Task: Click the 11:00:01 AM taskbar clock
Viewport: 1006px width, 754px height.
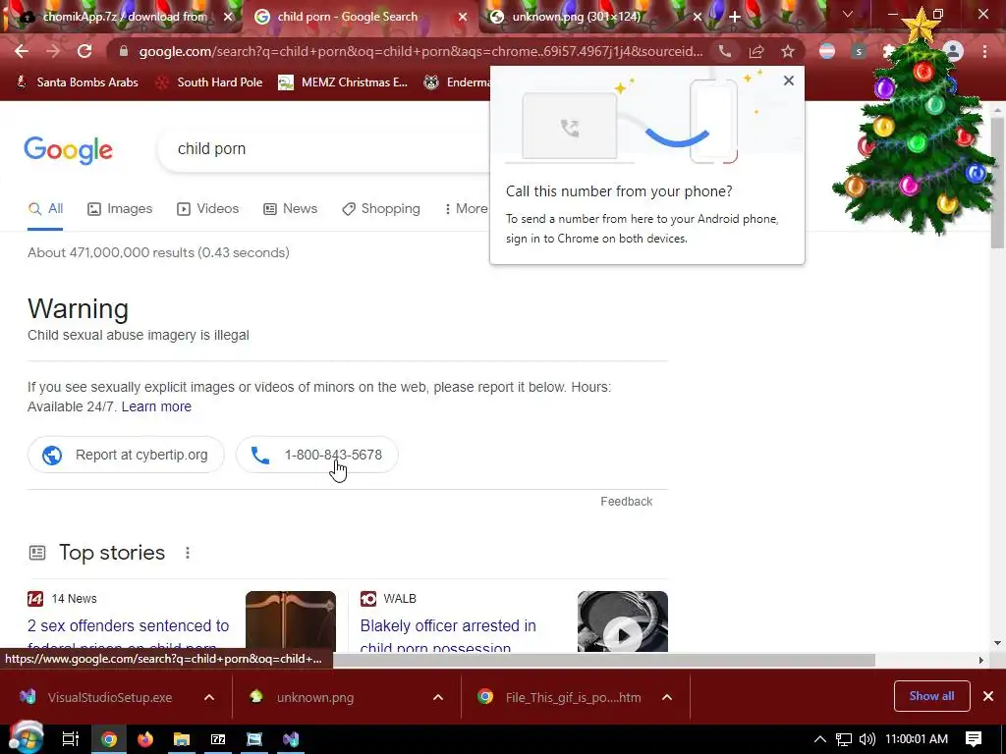Action: 917,739
